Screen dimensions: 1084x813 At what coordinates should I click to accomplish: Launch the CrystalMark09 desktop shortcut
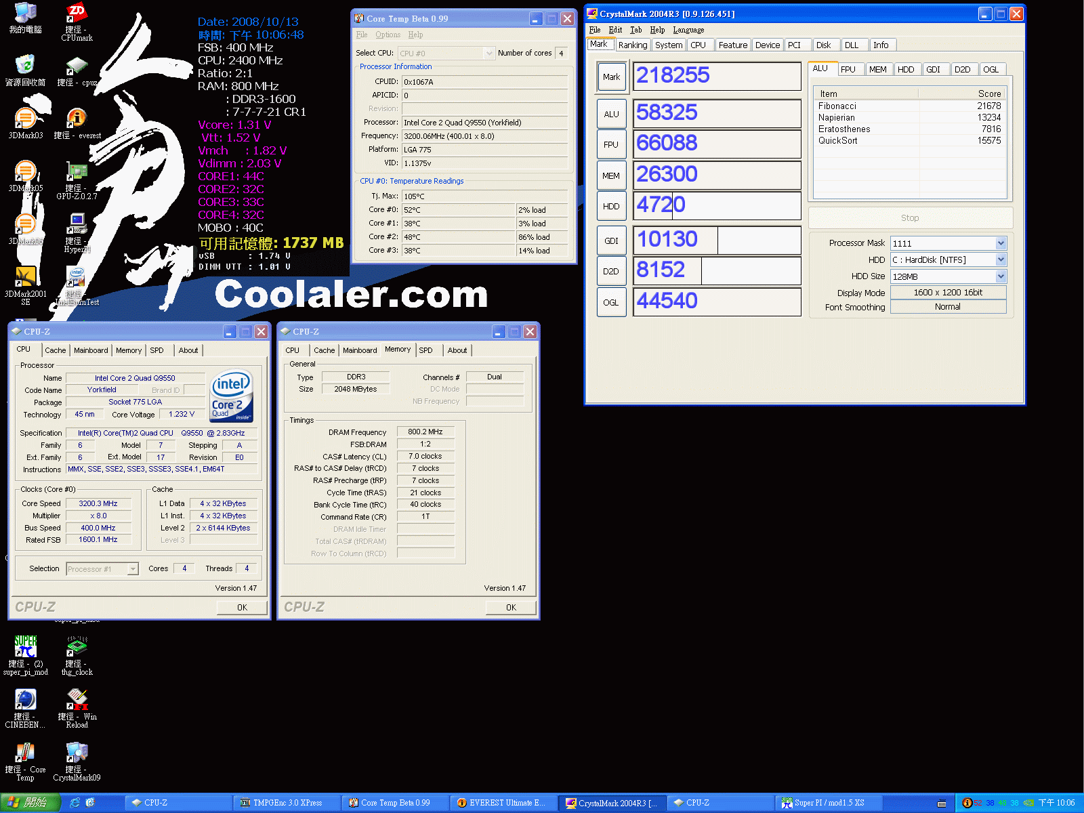(x=77, y=762)
